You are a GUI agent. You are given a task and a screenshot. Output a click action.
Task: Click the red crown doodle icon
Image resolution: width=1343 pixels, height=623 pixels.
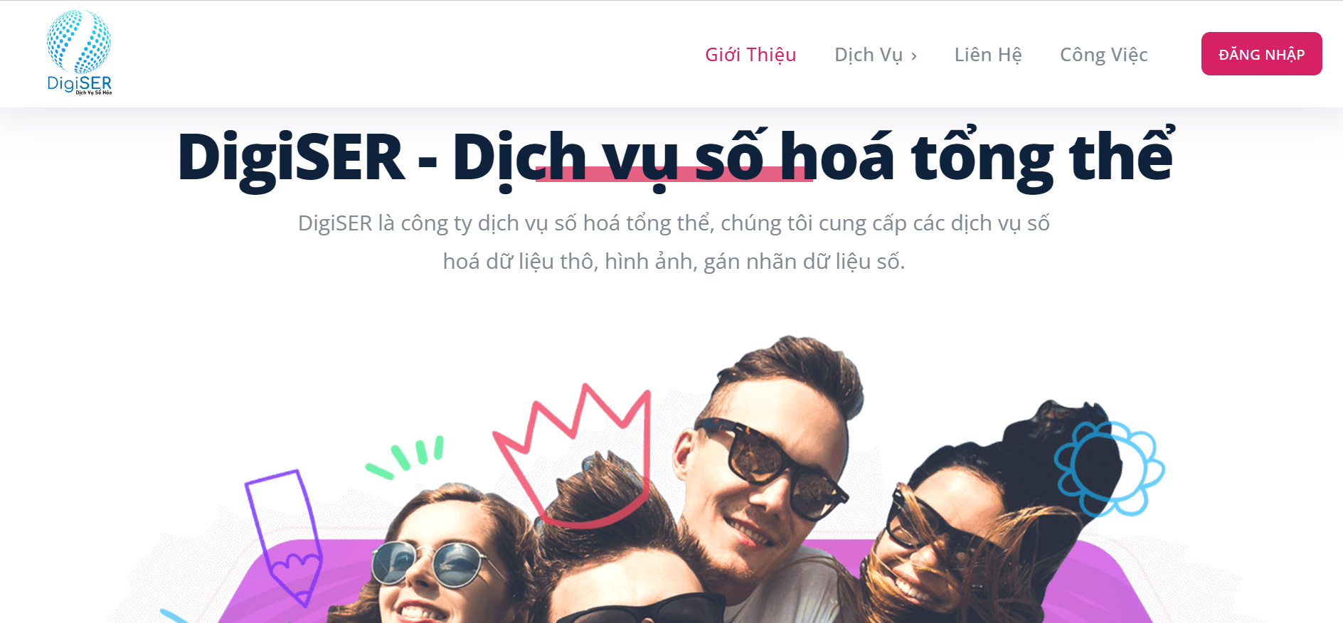point(573,455)
